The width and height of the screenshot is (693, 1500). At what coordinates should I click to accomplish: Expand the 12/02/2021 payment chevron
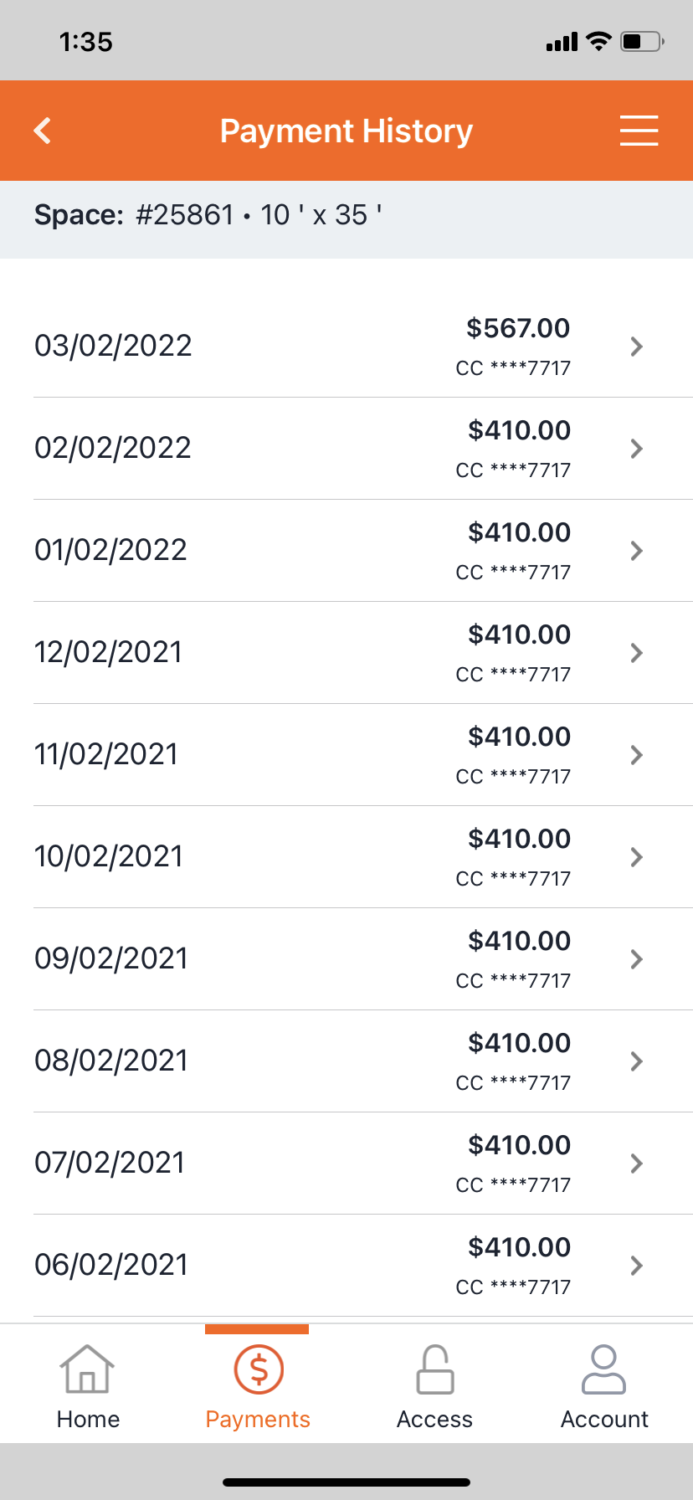click(637, 653)
